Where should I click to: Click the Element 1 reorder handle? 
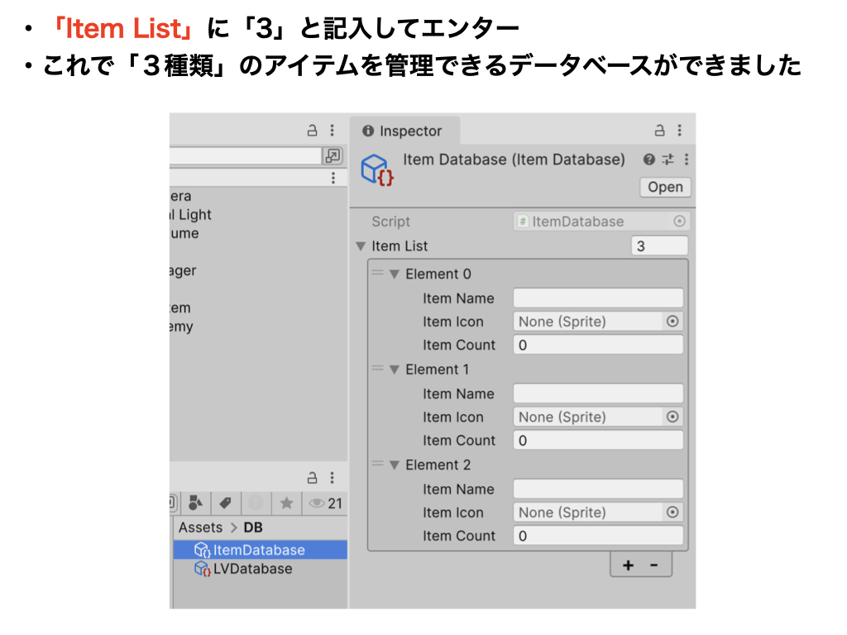377,369
